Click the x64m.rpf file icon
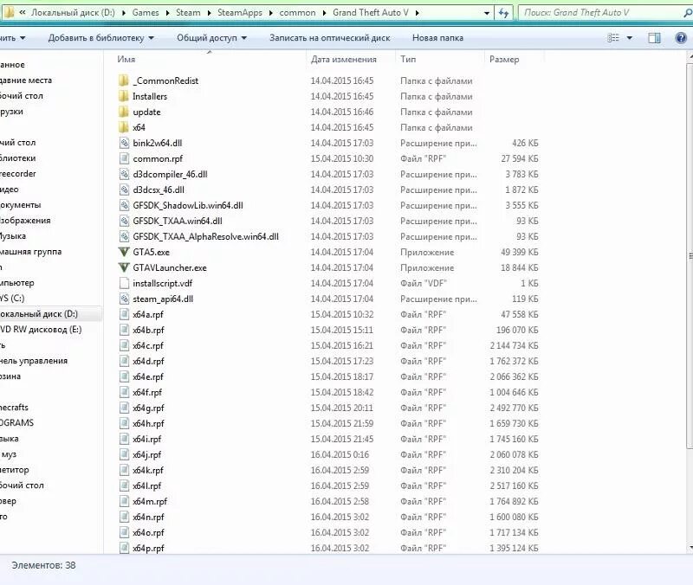The height and width of the screenshot is (585, 693). click(x=124, y=502)
